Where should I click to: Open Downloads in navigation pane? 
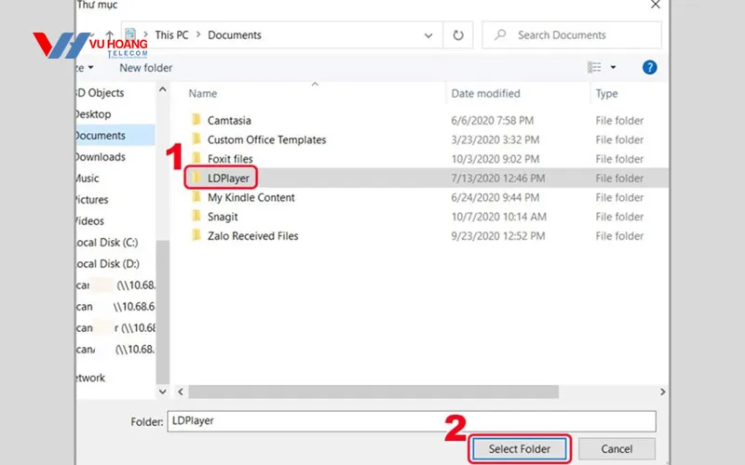101,157
